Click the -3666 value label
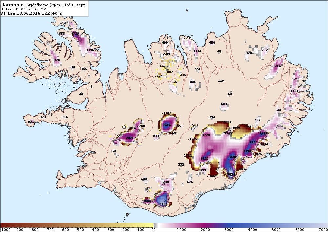Screen dimensions: 328x232 tap(212, 176)
